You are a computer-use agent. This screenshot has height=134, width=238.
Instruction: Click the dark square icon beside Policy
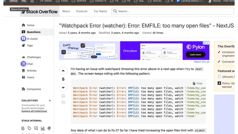coord(219,83)
